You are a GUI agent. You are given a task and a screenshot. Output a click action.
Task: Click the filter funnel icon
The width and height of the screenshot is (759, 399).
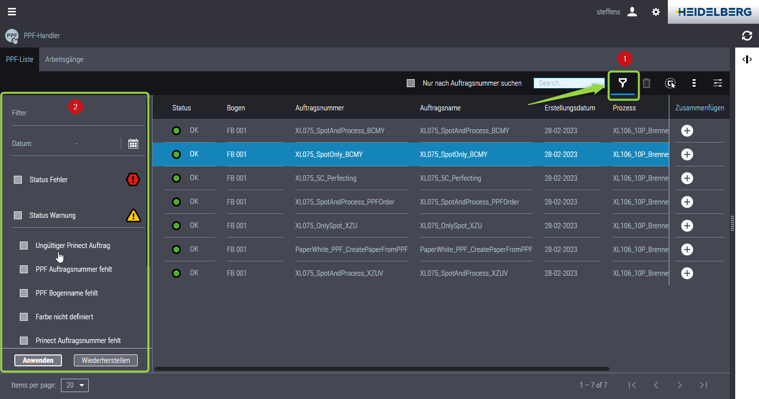pyautogui.click(x=623, y=83)
